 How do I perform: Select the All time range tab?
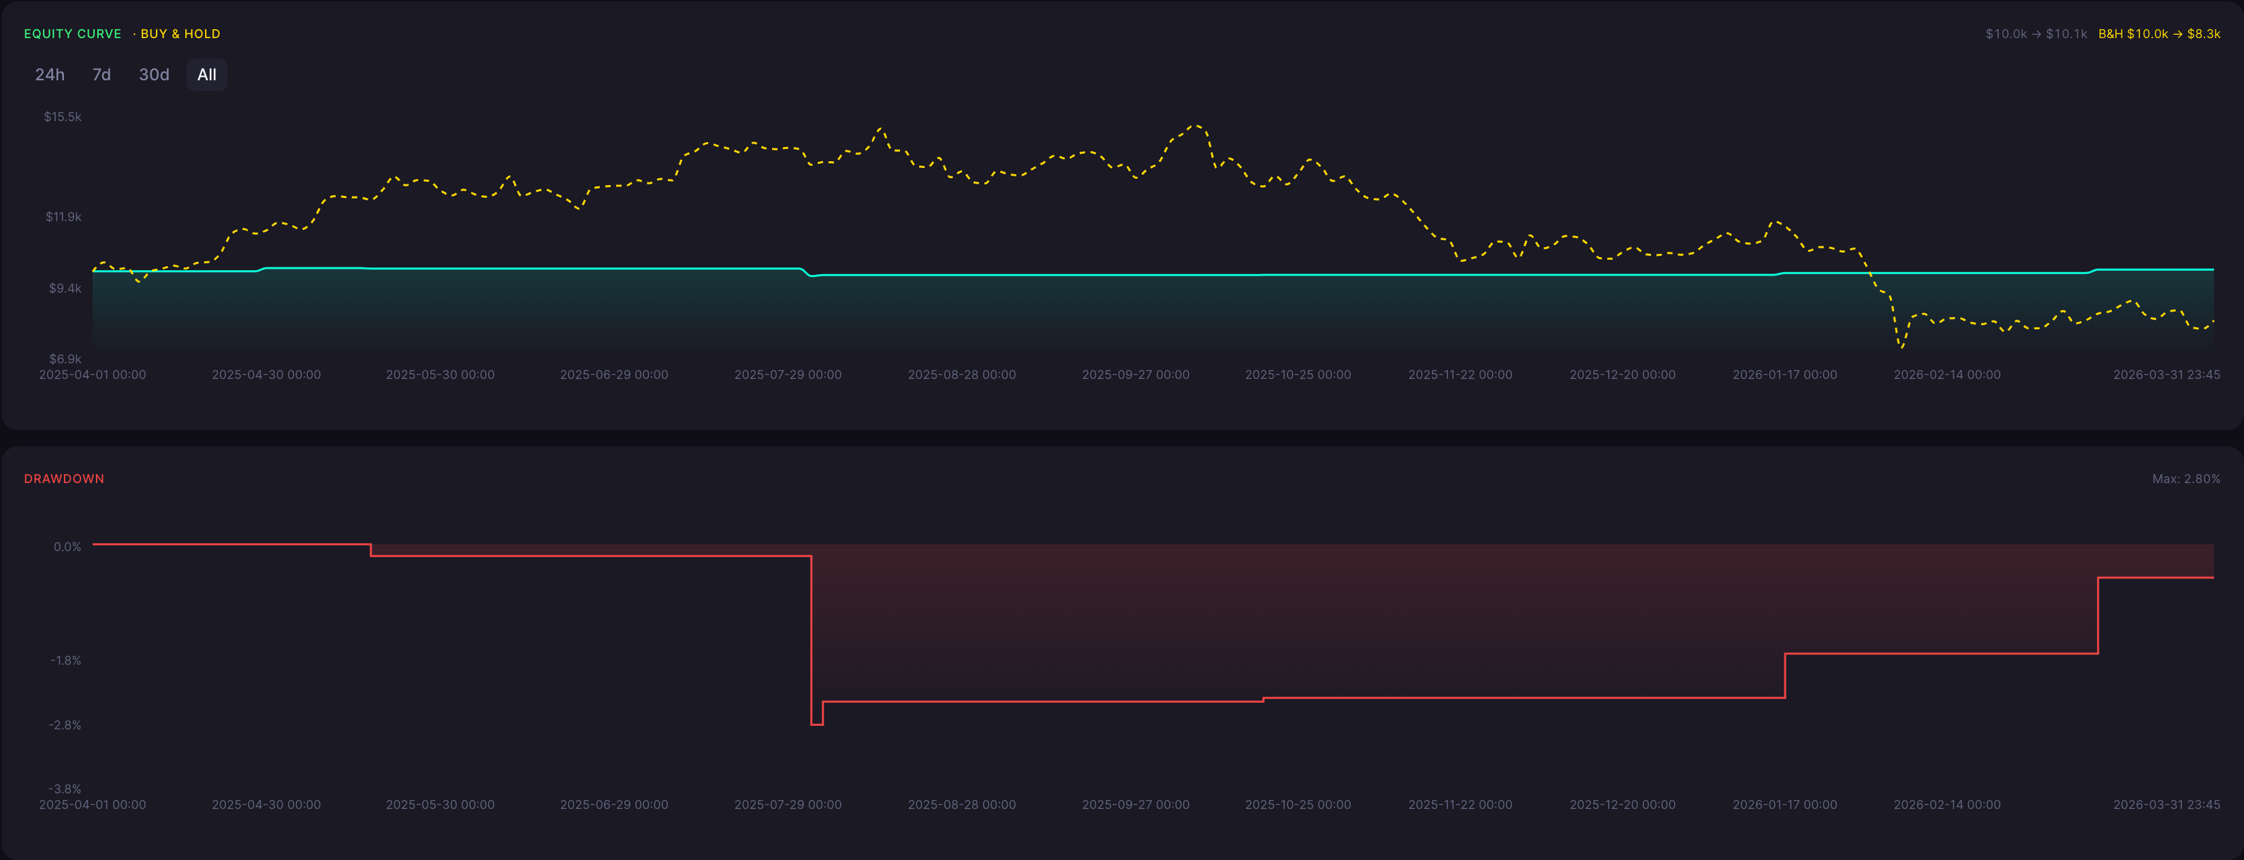[x=206, y=75]
